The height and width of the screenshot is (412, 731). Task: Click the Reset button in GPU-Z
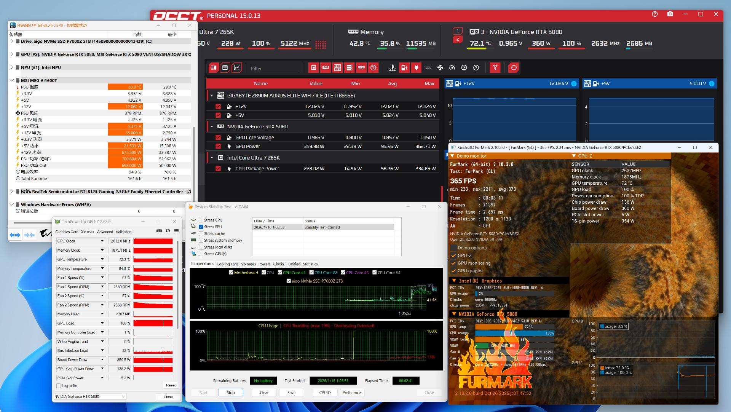pos(171,385)
